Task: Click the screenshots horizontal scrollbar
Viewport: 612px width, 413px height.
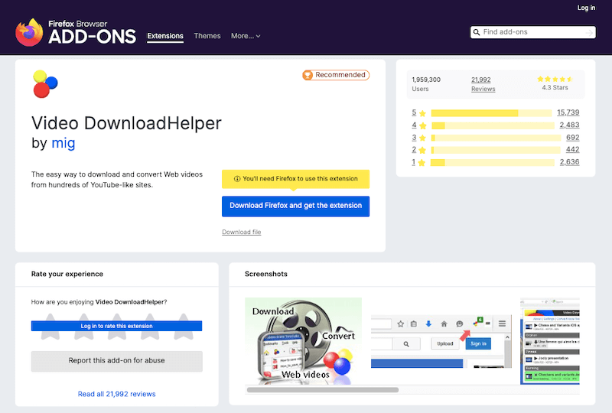Action: (x=323, y=389)
